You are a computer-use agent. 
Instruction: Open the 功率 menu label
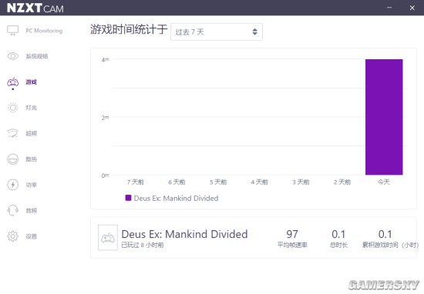[x=31, y=185]
